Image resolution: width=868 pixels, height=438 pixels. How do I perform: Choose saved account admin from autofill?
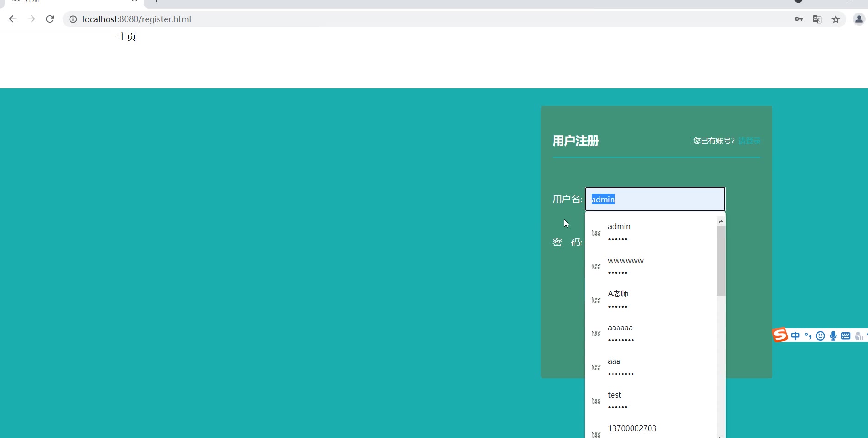pos(651,232)
